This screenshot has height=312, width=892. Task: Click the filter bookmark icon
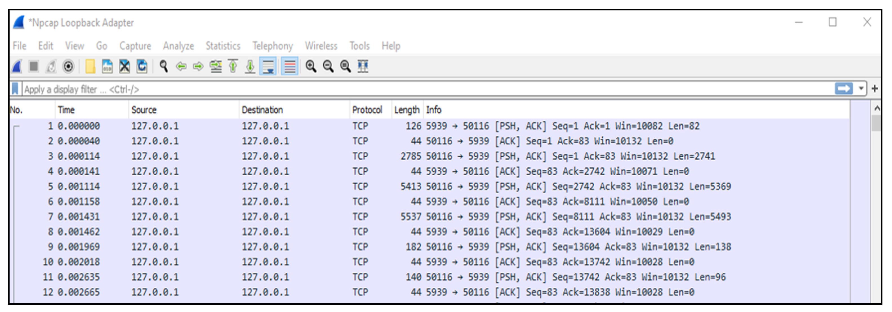15,89
